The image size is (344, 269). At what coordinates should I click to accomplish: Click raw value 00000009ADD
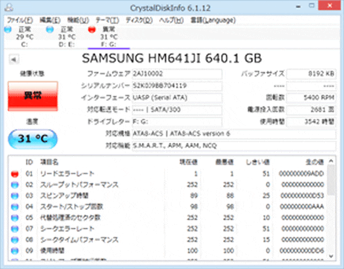click(x=301, y=174)
